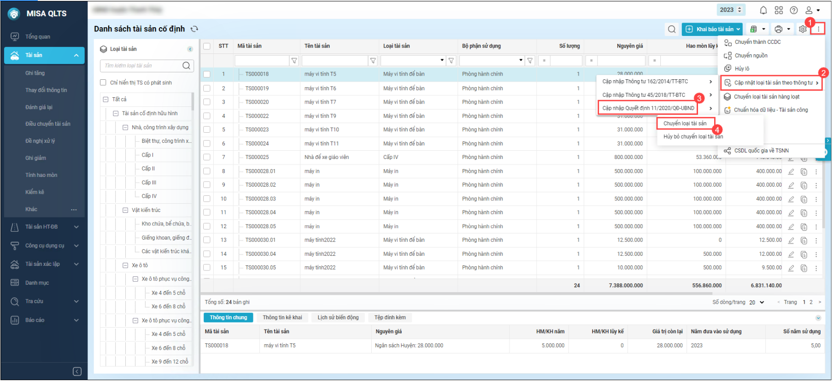The height and width of the screenshot is (382, 833).
Task: Refresh the fixed asset list
Action: (x=194, y=29)
